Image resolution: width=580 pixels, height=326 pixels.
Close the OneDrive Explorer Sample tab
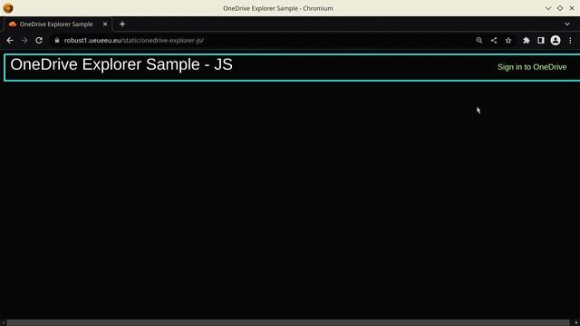(x=105, y=24)
